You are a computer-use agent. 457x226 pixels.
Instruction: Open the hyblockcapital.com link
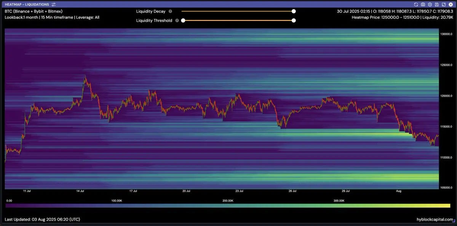(435, 220)
